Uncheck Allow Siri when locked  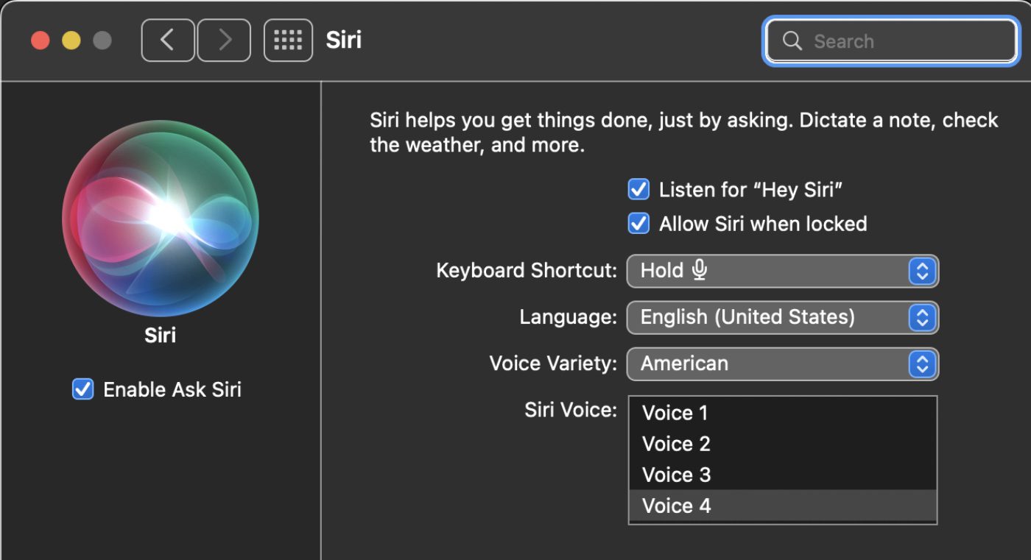click(x=638, y=224)
